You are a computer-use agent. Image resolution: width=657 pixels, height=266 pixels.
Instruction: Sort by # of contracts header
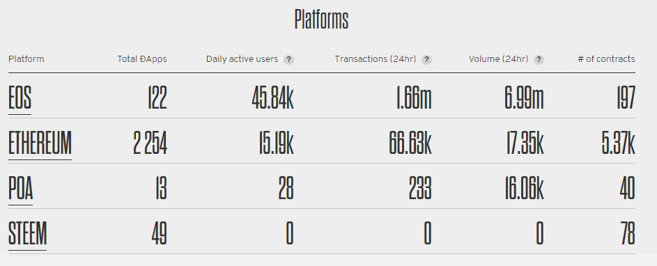coord(606,59)
